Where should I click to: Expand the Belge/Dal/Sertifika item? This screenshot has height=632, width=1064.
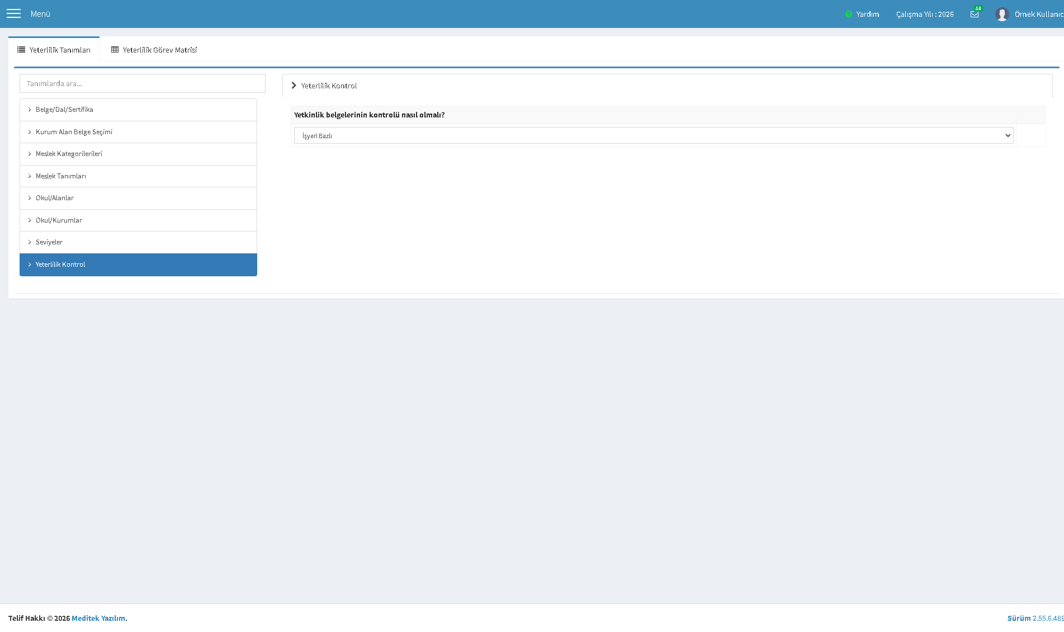138,110
